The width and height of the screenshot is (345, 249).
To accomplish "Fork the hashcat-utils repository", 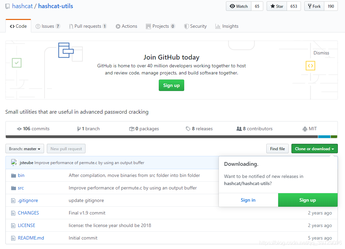I will point(314,6).
